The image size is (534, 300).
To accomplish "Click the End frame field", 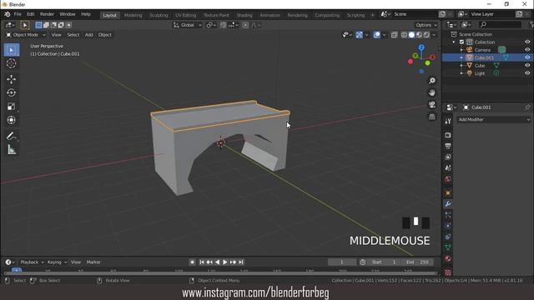I will 417,262.
